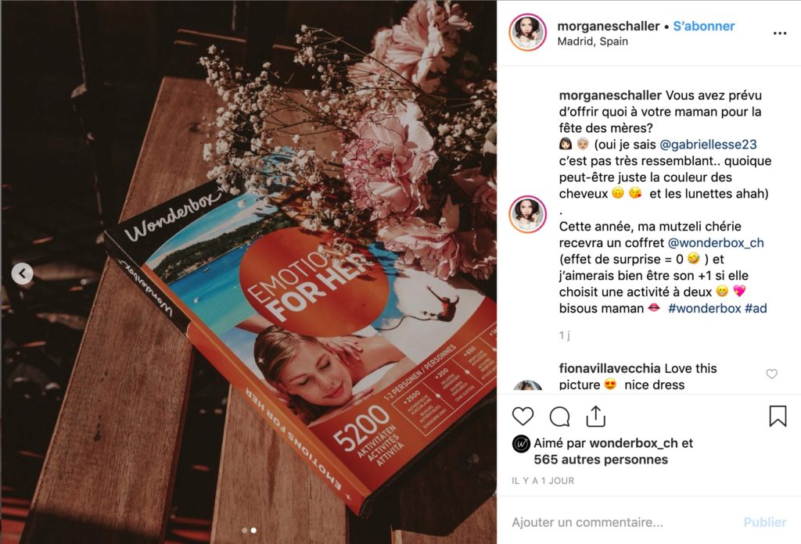Share the post using the upload arrow icon
The width and height of the screenshot is (801, 544).
pyautogui.click(x=595, y=416)
